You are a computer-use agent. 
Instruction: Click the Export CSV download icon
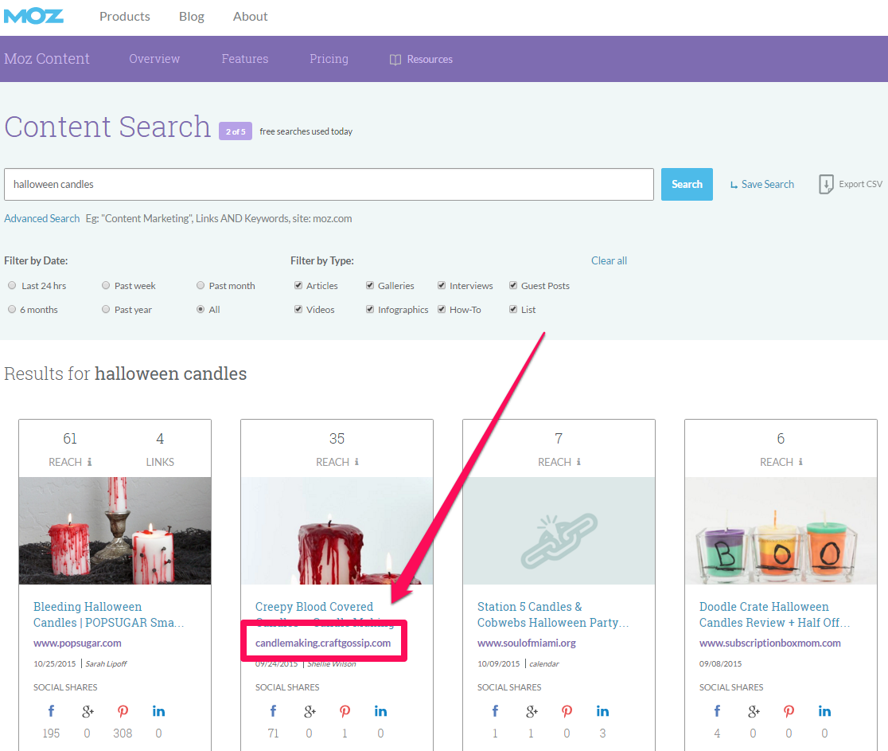[826, 184]
